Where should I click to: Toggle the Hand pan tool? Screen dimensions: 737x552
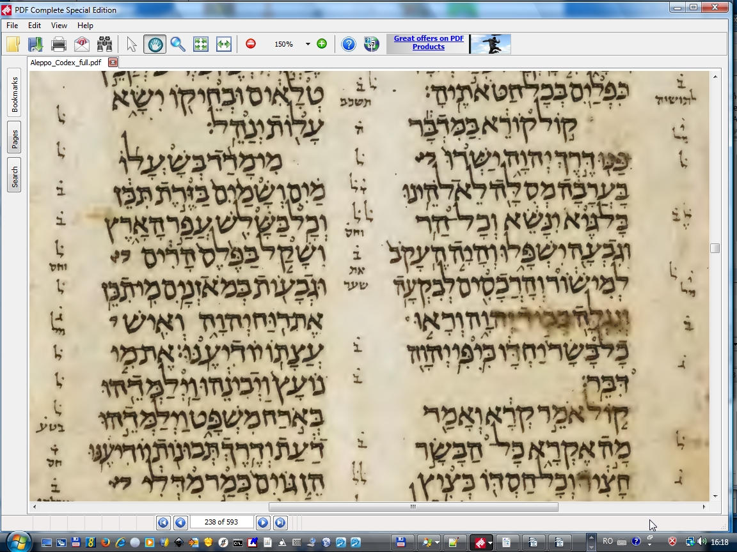pyautogui.click(x=155, y=44)
